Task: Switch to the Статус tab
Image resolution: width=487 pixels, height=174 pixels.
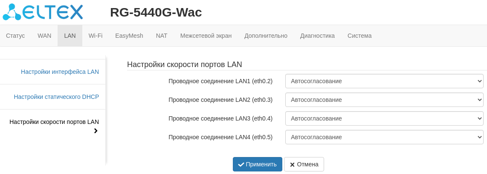Action: click(x=15, y=36)
